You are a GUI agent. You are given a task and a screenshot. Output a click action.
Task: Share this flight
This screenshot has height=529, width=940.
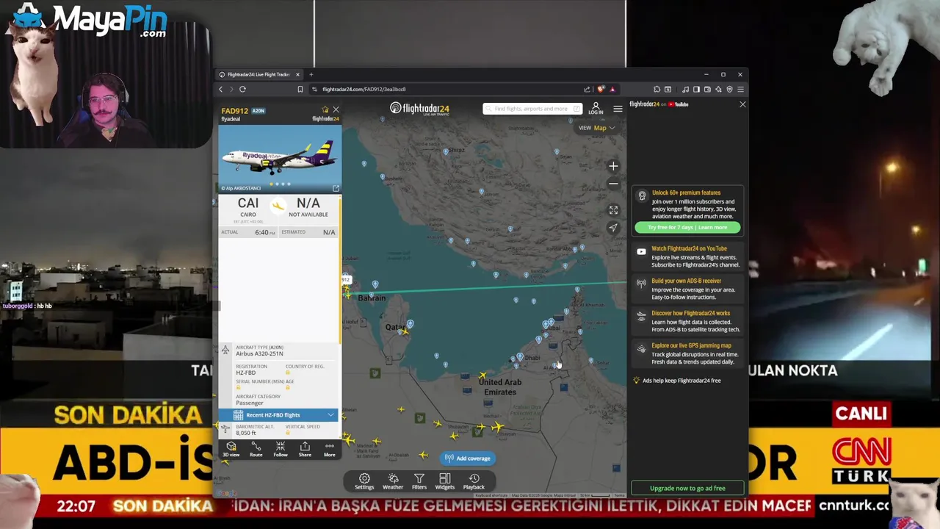pyautogui.click(x=305, y=449)
